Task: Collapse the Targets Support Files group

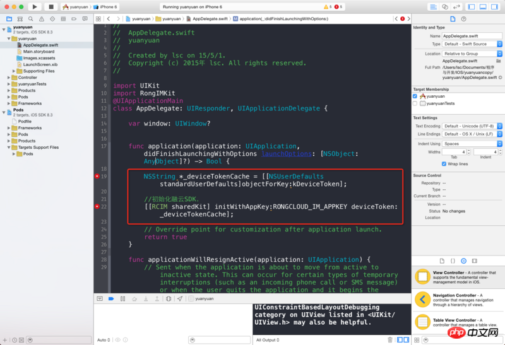Action: [9, 148]
